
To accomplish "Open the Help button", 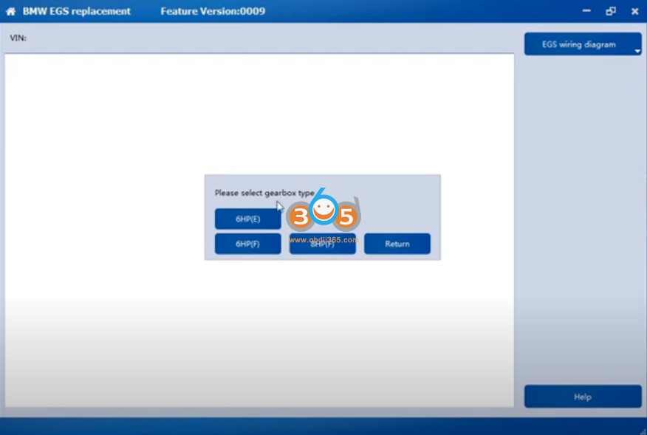I will [583, 397].
